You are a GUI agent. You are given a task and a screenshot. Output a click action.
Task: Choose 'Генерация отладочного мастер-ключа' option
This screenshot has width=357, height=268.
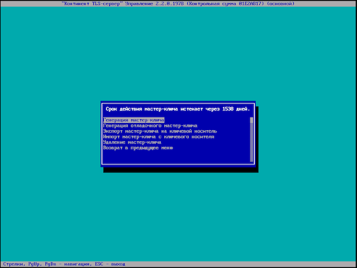[x=150, y=126]
